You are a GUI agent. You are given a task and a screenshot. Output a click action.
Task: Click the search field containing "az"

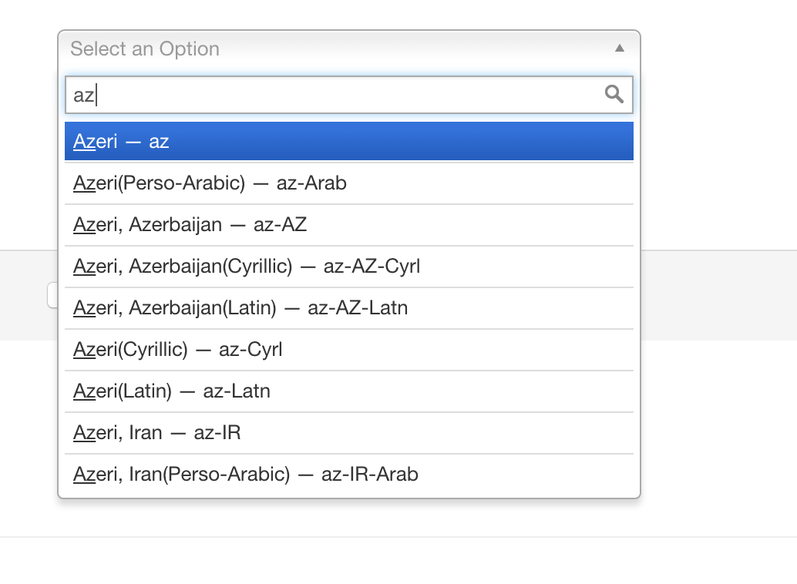(x=348, y=95)
